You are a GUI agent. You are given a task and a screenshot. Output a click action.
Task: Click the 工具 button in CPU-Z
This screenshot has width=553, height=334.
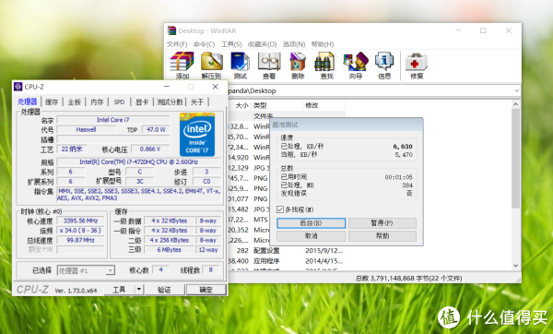119,290
